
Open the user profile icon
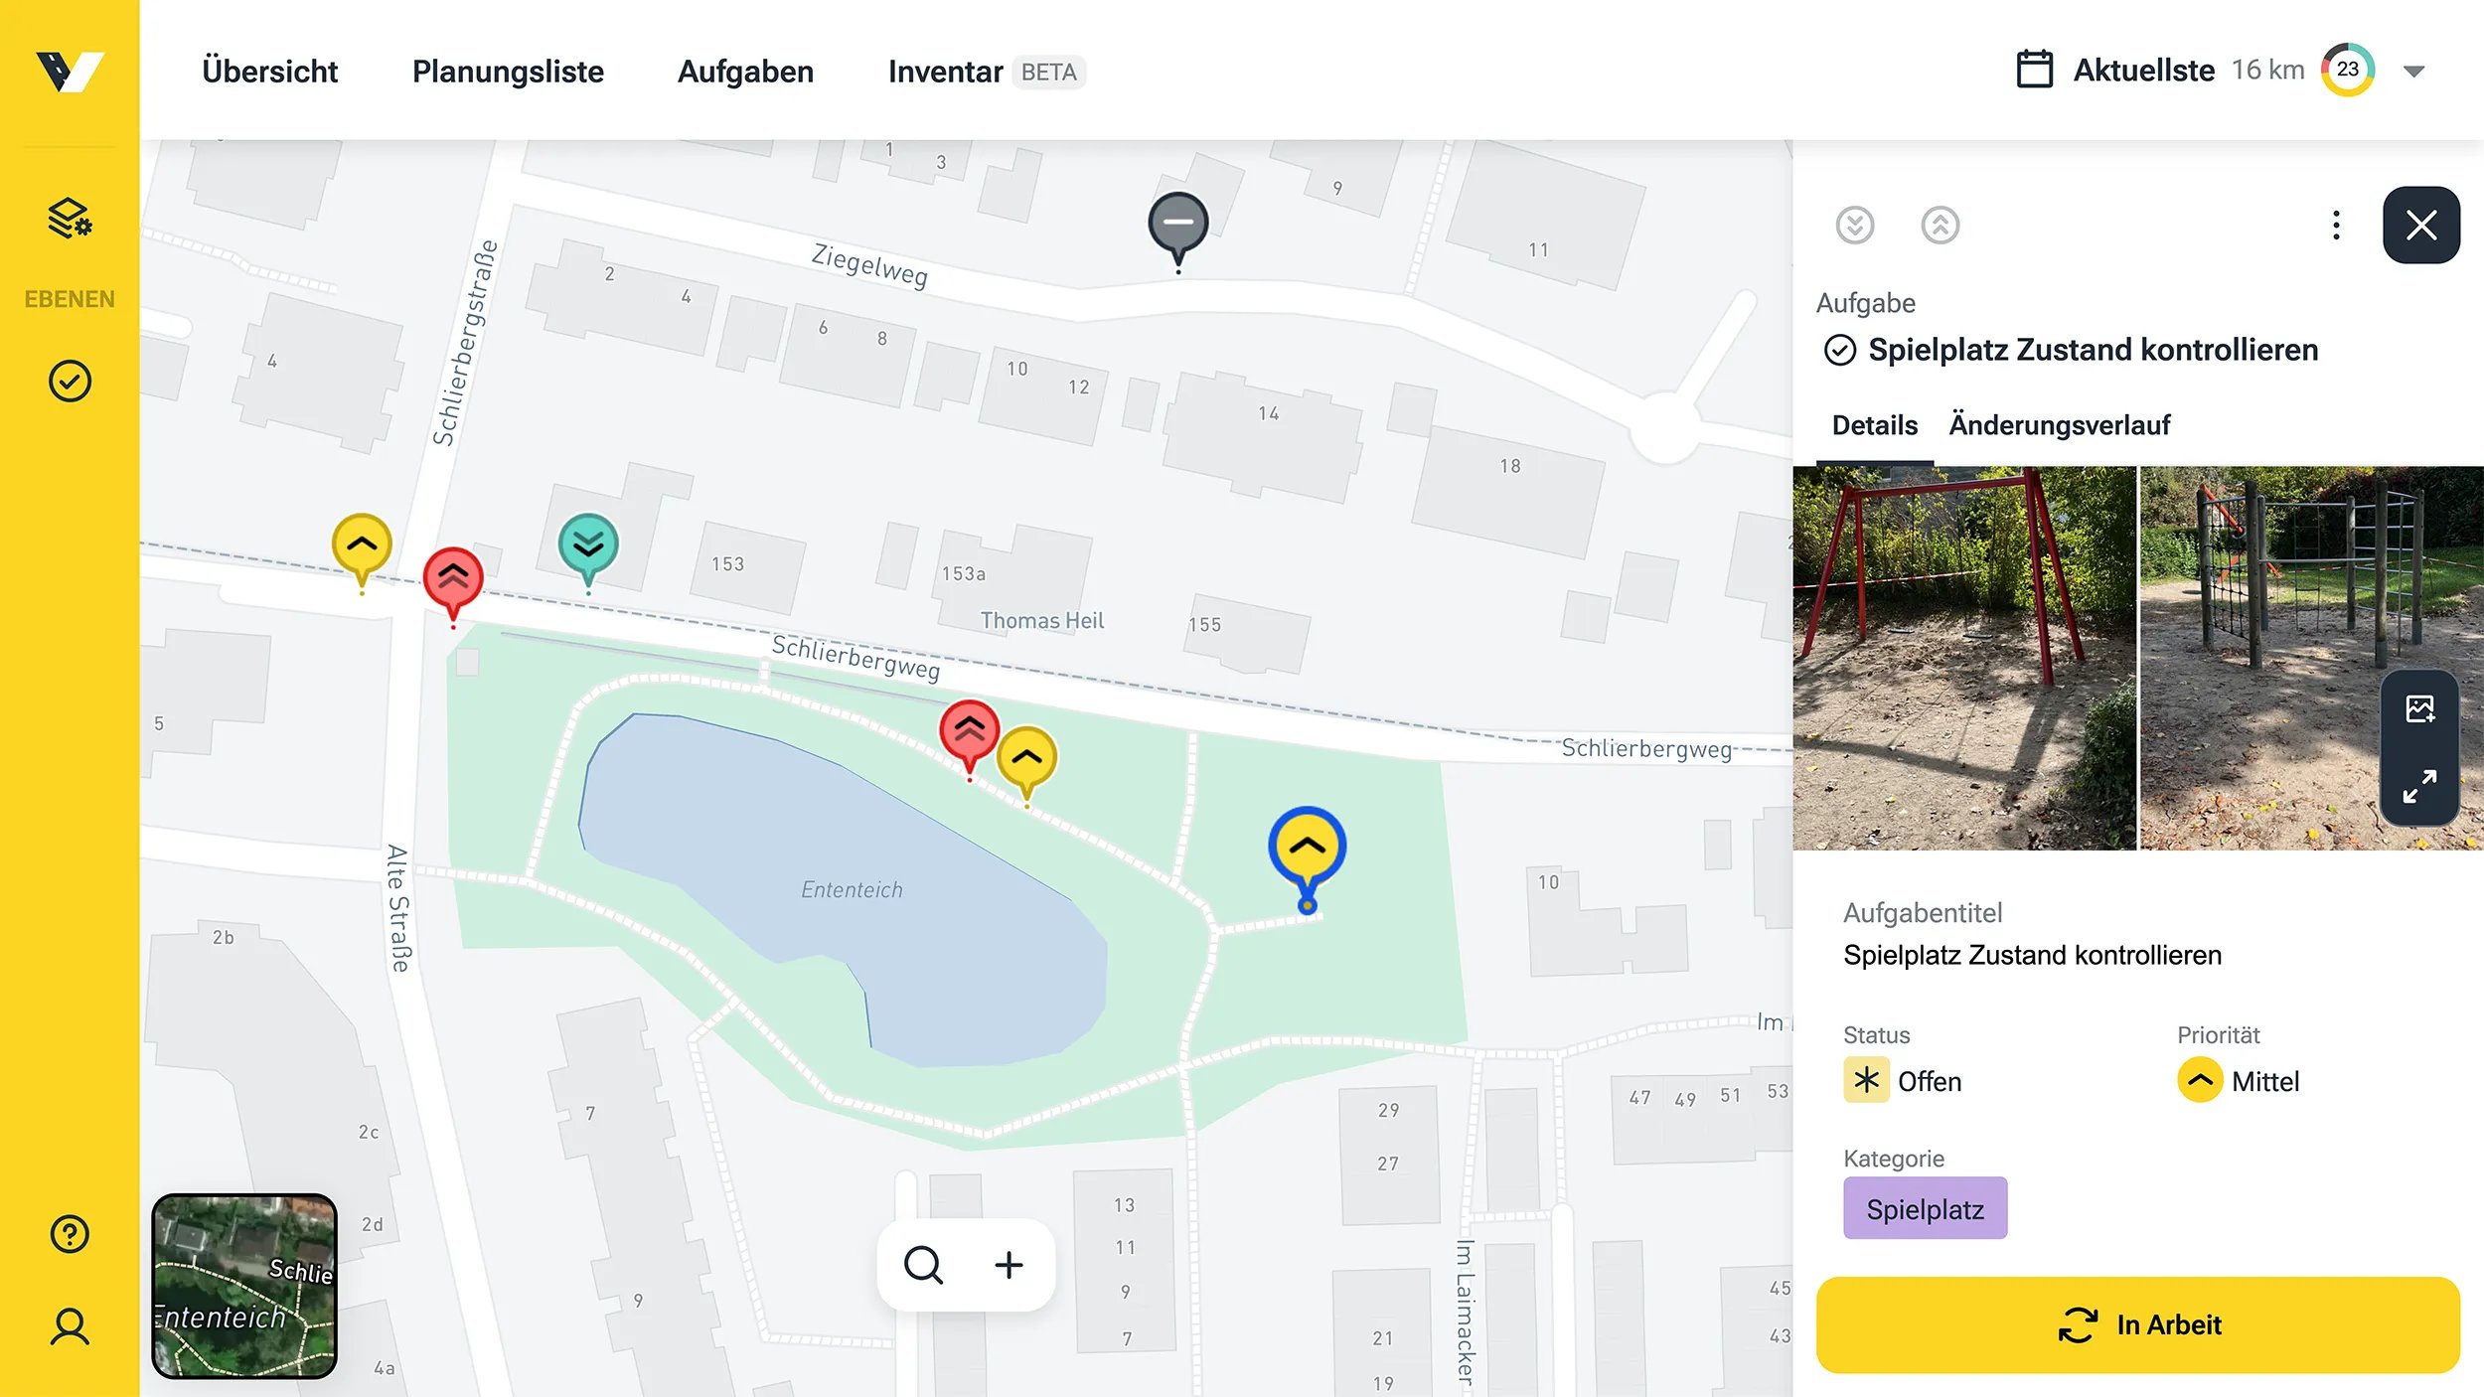[70, 1326]
